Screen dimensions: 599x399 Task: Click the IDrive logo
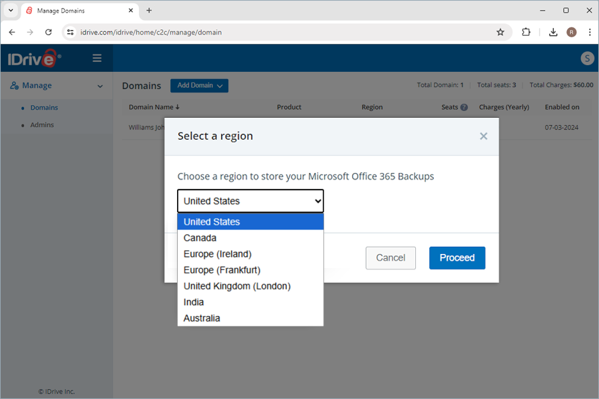[x=35, y=59]
